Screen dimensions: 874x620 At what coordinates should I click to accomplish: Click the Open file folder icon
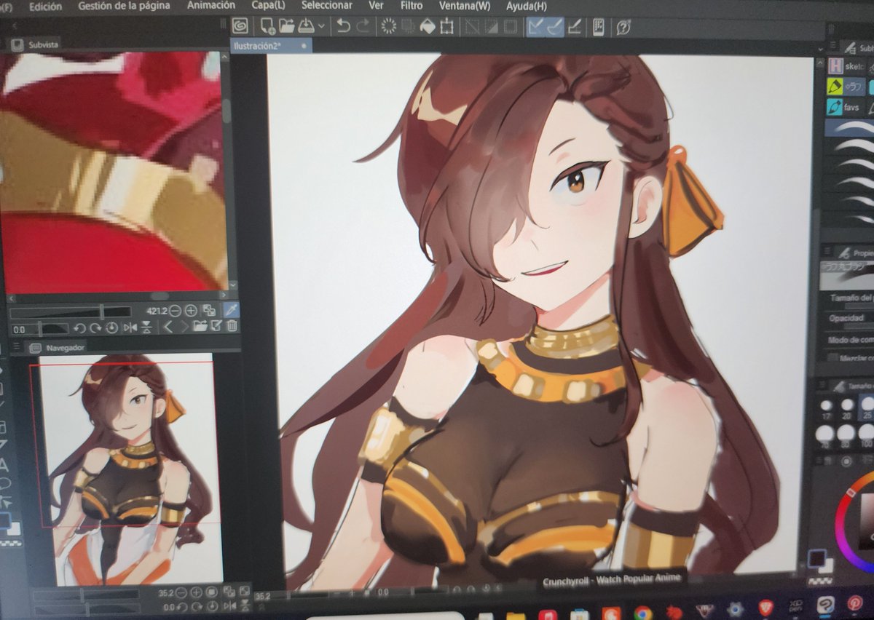tap(286, 26)
